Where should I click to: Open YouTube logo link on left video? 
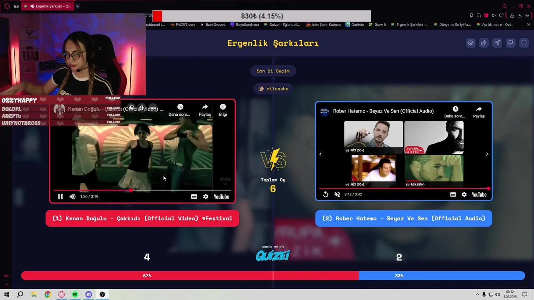click(x=222, y=197)
